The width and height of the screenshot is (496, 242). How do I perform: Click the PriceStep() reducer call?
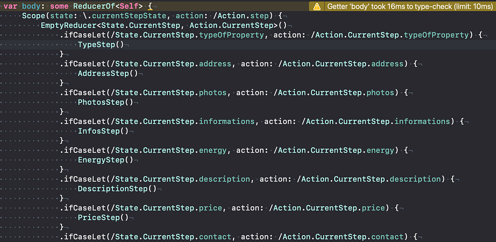[x=104, y=217]
